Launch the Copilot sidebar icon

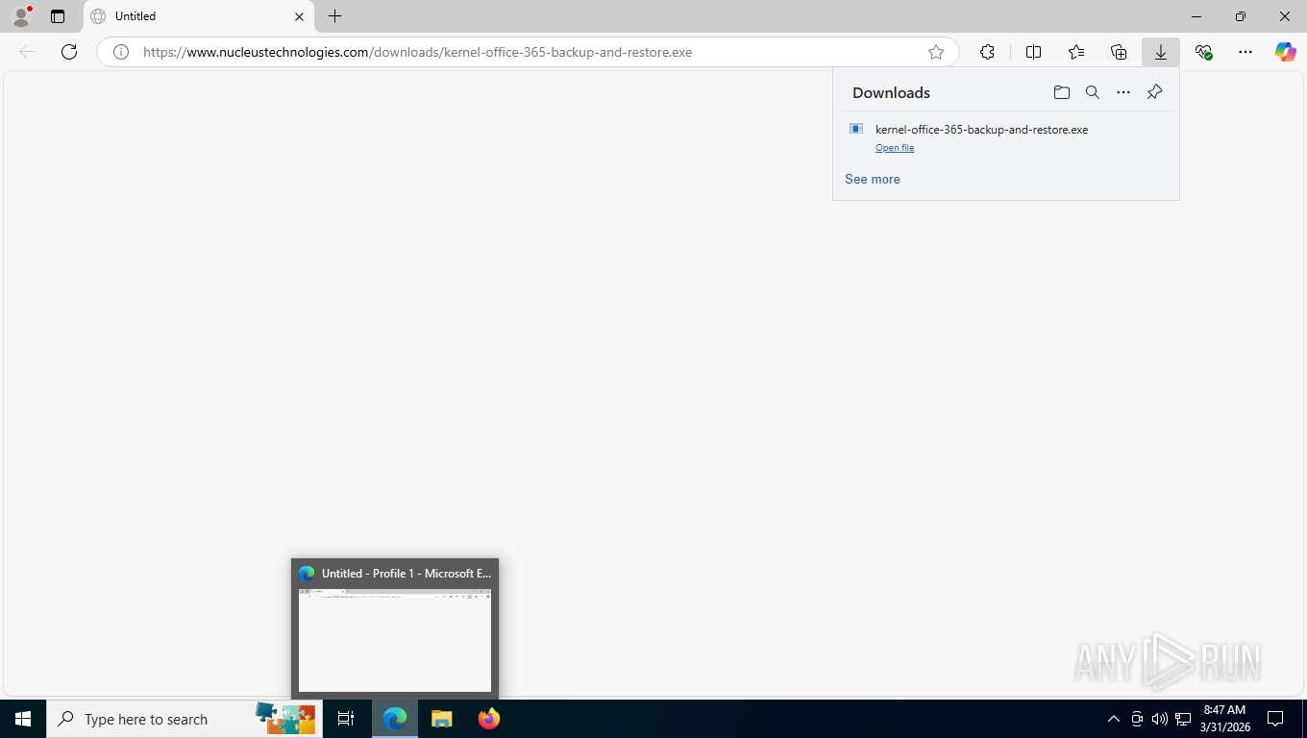[x=1286, y=52]
